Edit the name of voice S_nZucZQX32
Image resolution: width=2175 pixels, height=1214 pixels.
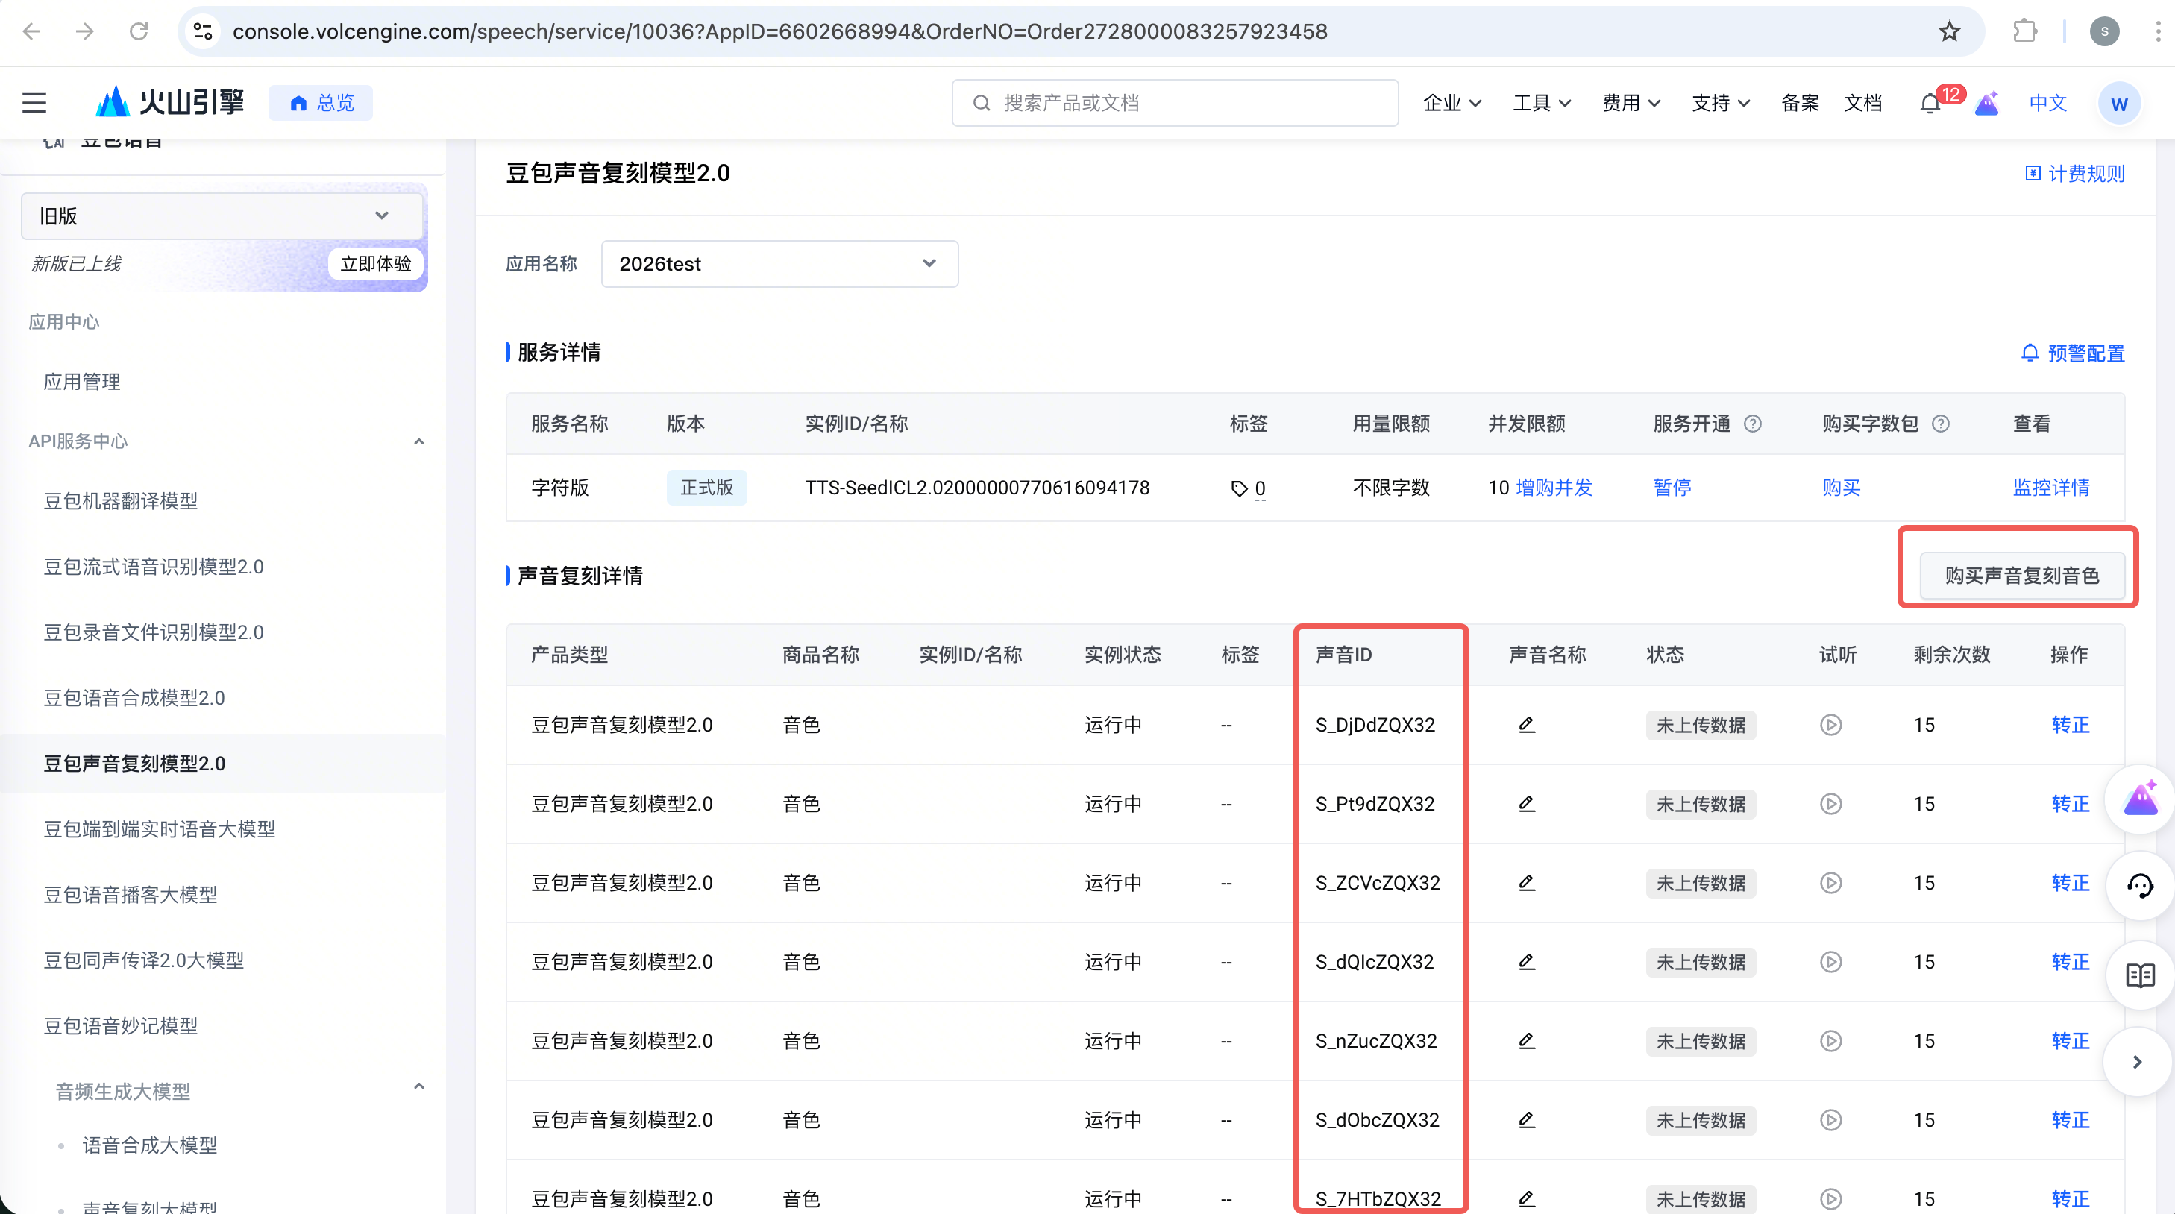pos(1527,1041)
